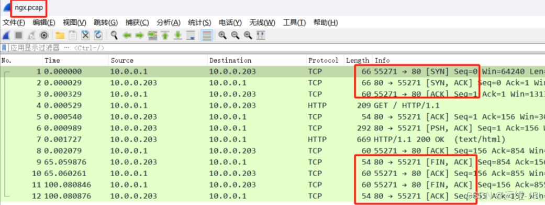This screenshot has width=545, height=205.
Task: Close the capture file using X icon
Action: click(x=85, y=35)
